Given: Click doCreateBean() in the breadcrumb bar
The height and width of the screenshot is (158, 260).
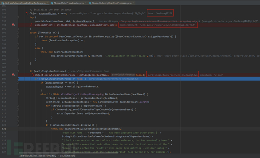Looking at the screenshot, I should pos(67,156).
